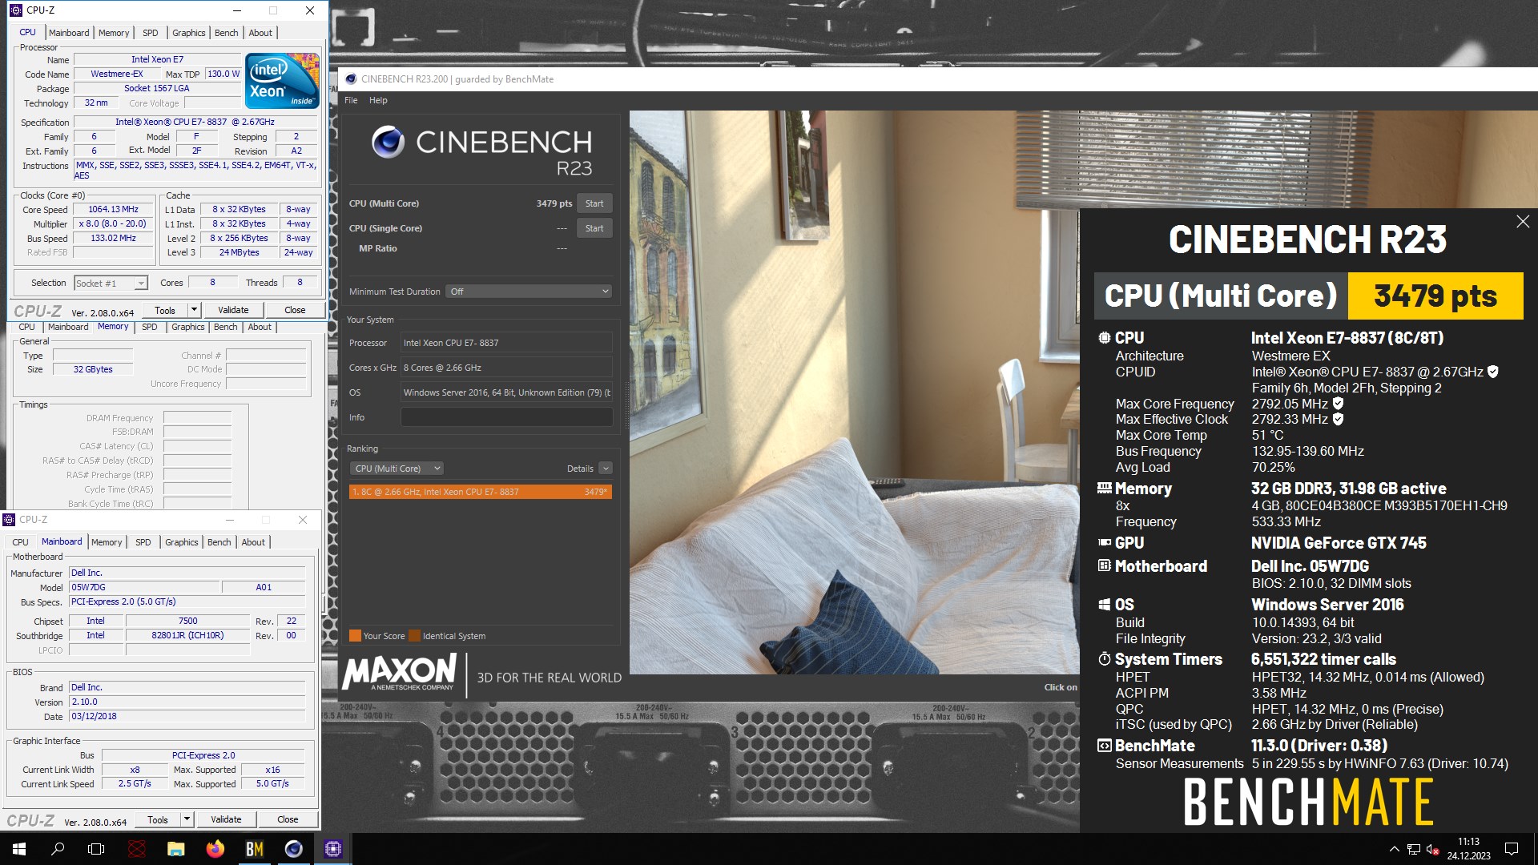Screen dimensions: 1538x865
Task: Open Windows taskbar search
Action: pos(58,849)
